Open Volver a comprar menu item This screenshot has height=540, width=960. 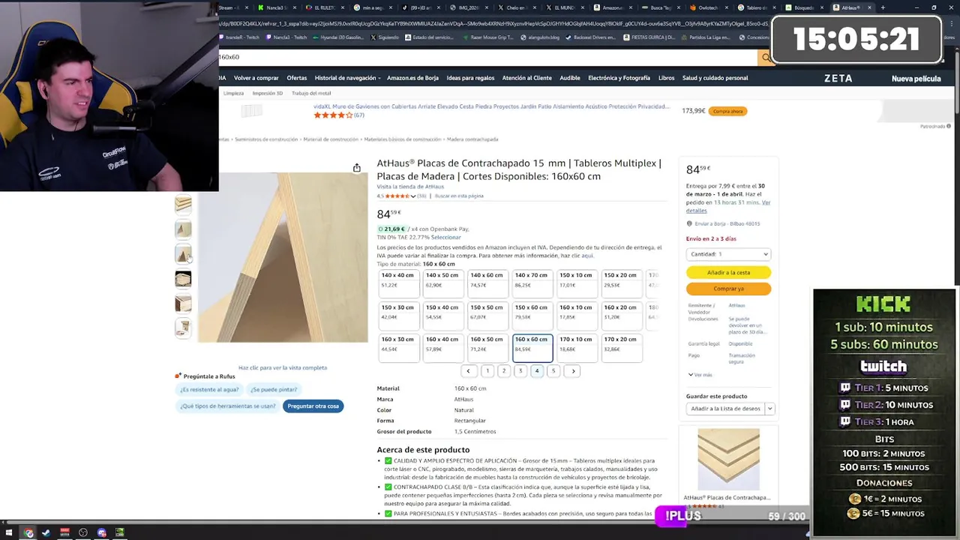pyautogui.click(x=256, y=78)
